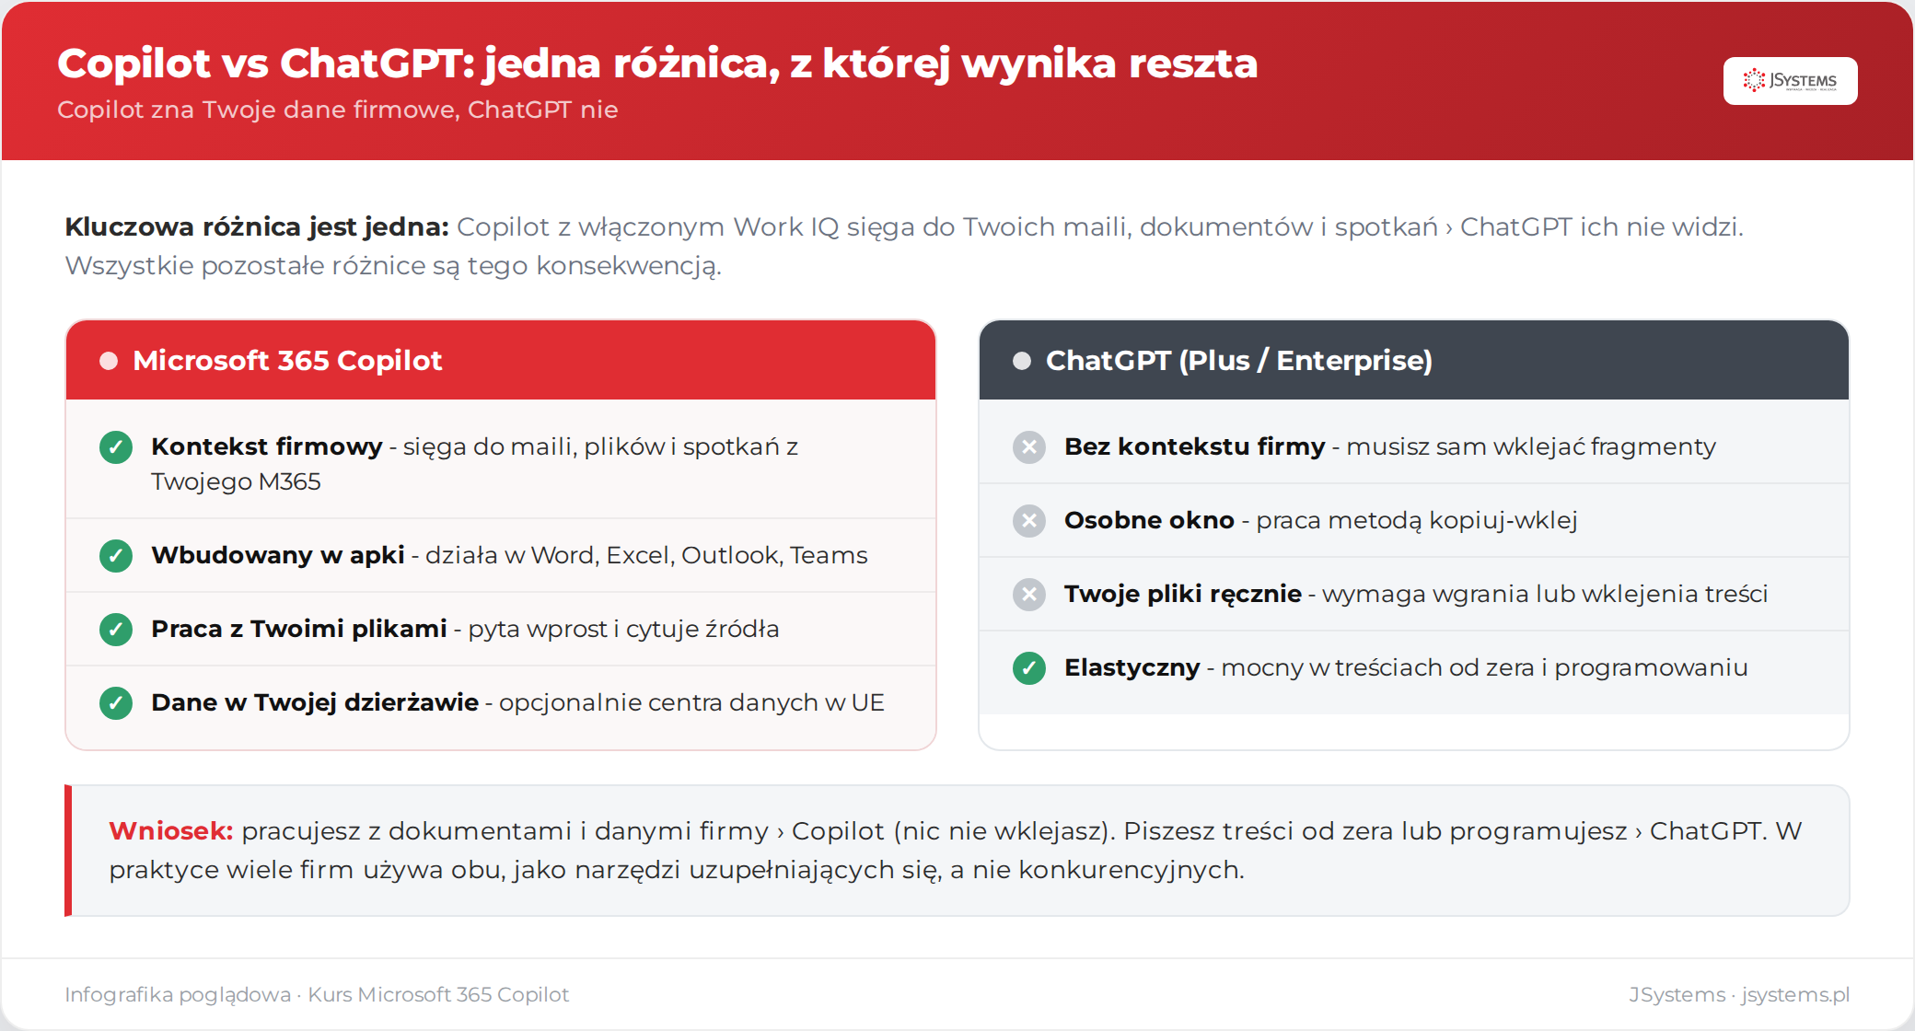This screenshot has height=1031, width=1915.
Task: Click 'Twojego M365' text in first row
Action: coord(236,481)
